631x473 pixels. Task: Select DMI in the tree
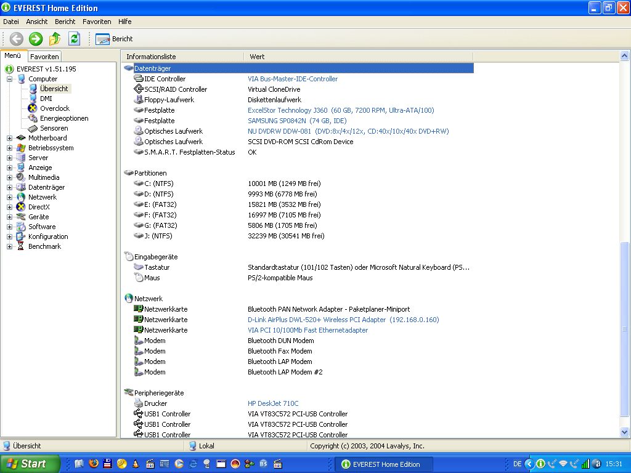pos(46,99)
